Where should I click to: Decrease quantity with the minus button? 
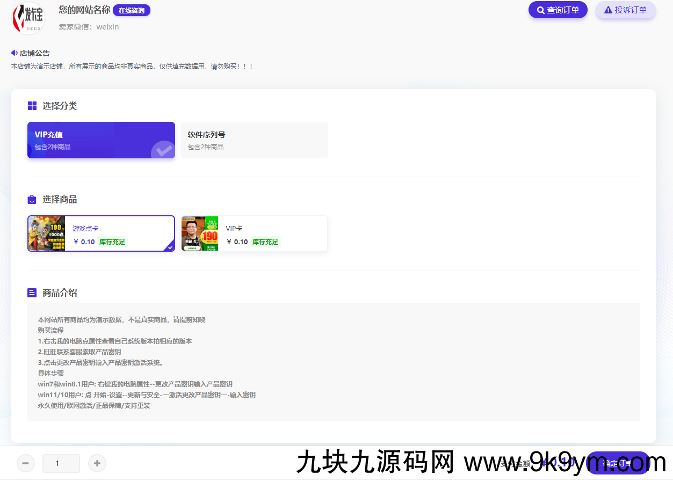coord(26,463)
